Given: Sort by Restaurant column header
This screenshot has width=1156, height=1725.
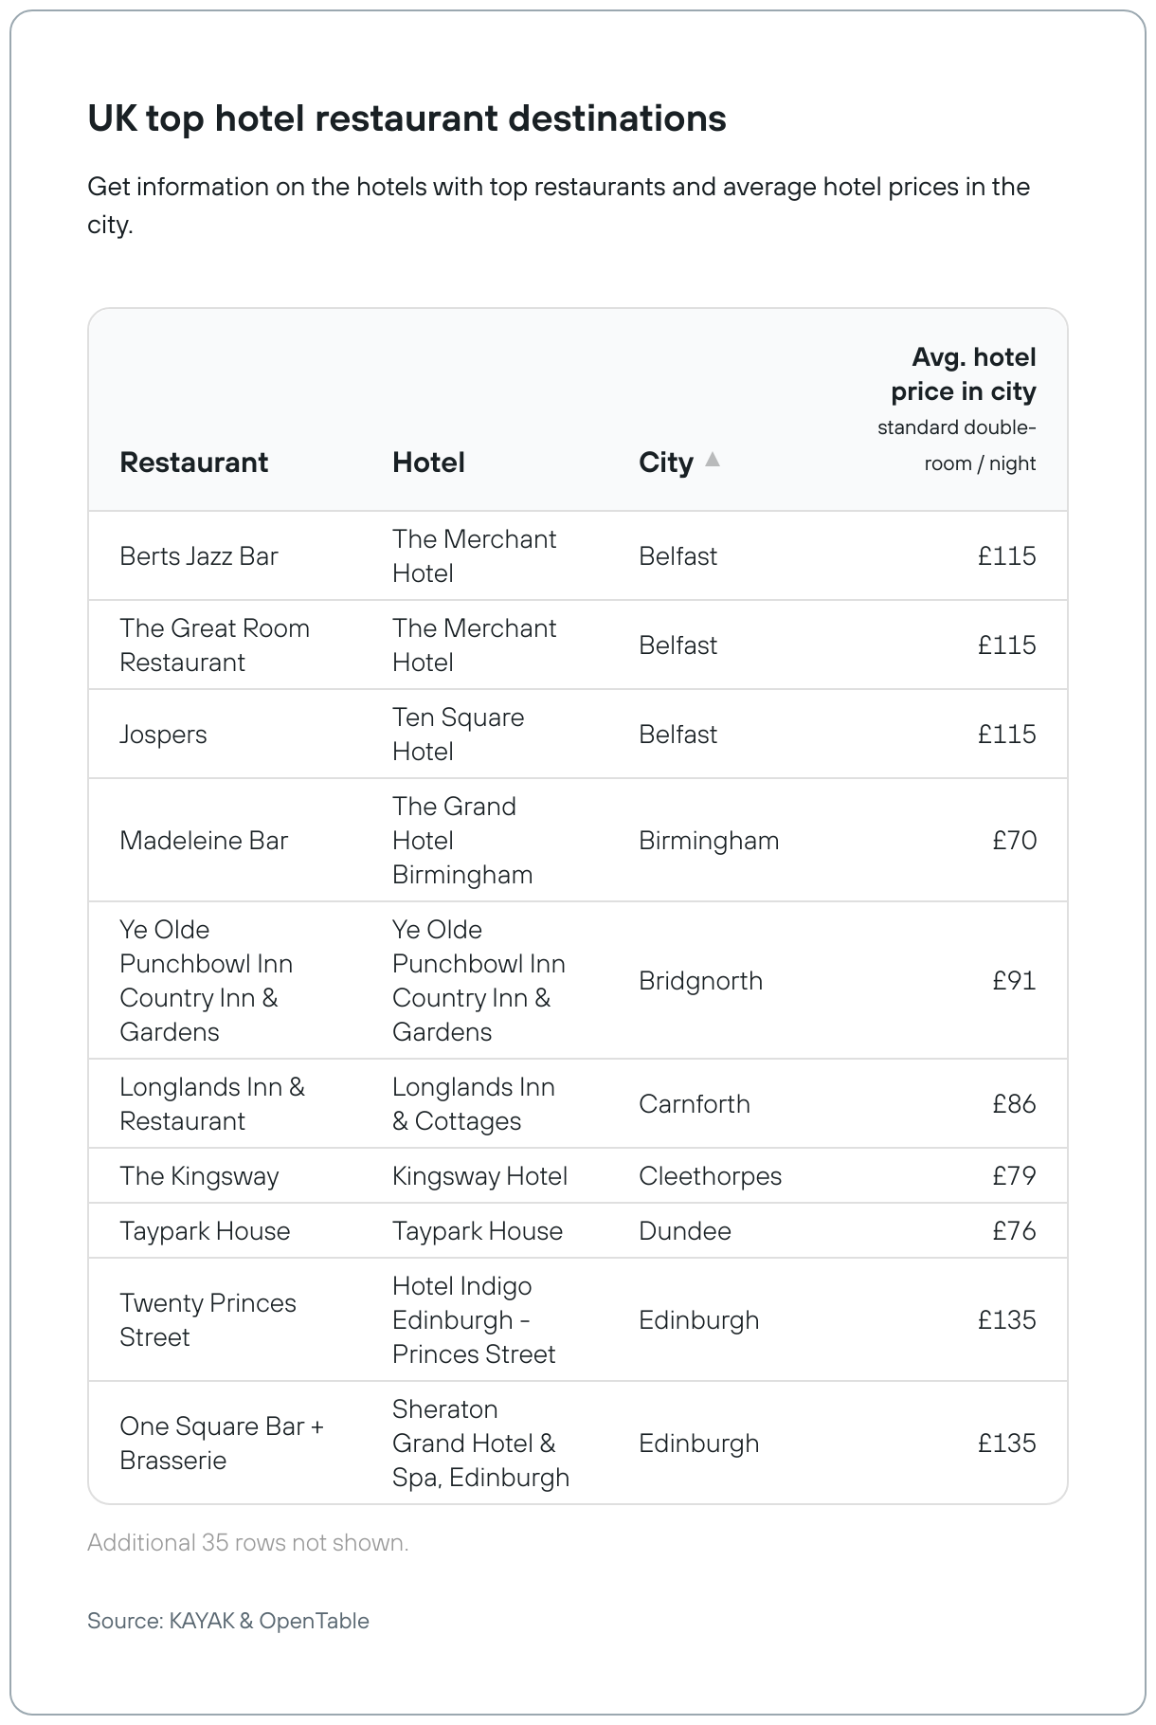Looking at the screenshot, I should click(x=194, y=463).
